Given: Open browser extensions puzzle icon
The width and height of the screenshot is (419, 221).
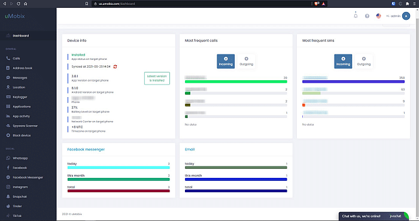Looking at the screenshot, I should 407,4.
